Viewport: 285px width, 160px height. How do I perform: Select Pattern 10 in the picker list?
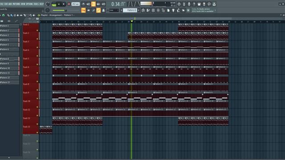tap(9, 68)
